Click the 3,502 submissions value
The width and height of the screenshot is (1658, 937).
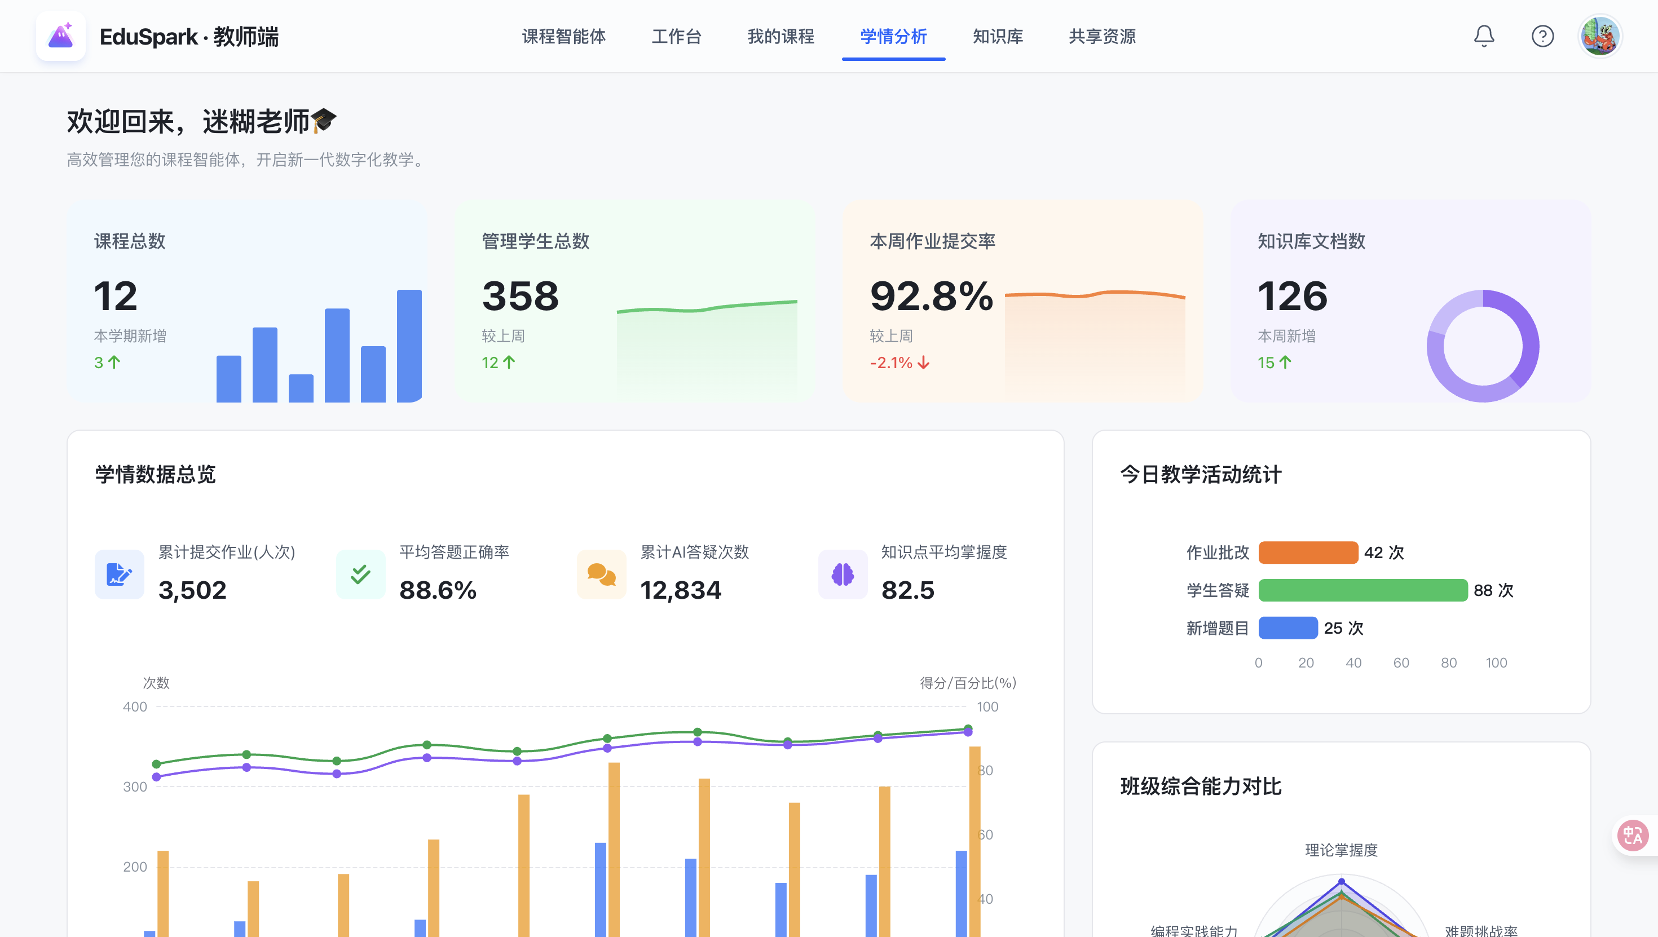pos(192,590)
